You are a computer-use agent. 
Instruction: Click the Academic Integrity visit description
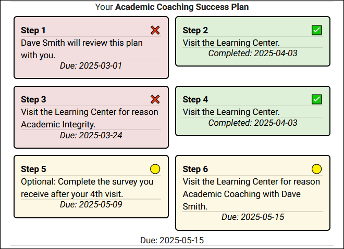click(89, 118)
